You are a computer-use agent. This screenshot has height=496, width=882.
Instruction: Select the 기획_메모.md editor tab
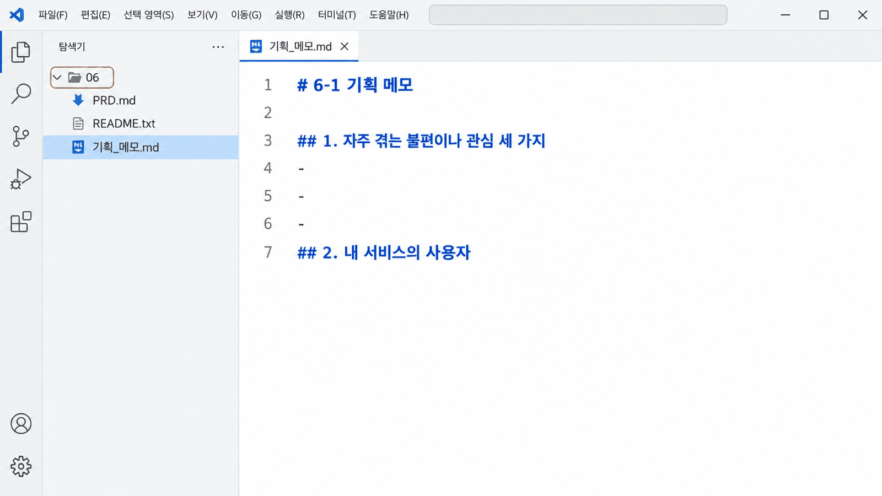(x=299, y=46)
